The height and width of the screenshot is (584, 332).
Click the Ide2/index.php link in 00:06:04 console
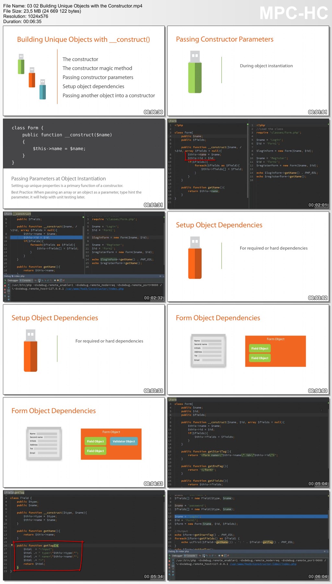pos(263,564)
